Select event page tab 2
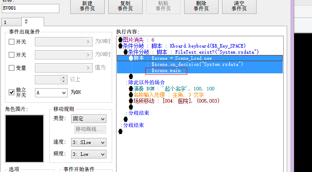The image size is (312, 172). coord(32,21)
